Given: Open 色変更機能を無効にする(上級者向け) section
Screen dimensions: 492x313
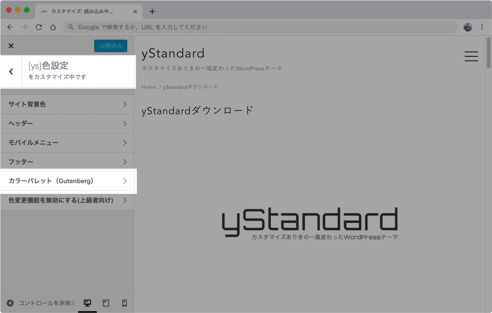Looking at the screenshot, I should (x=67, y=200).
